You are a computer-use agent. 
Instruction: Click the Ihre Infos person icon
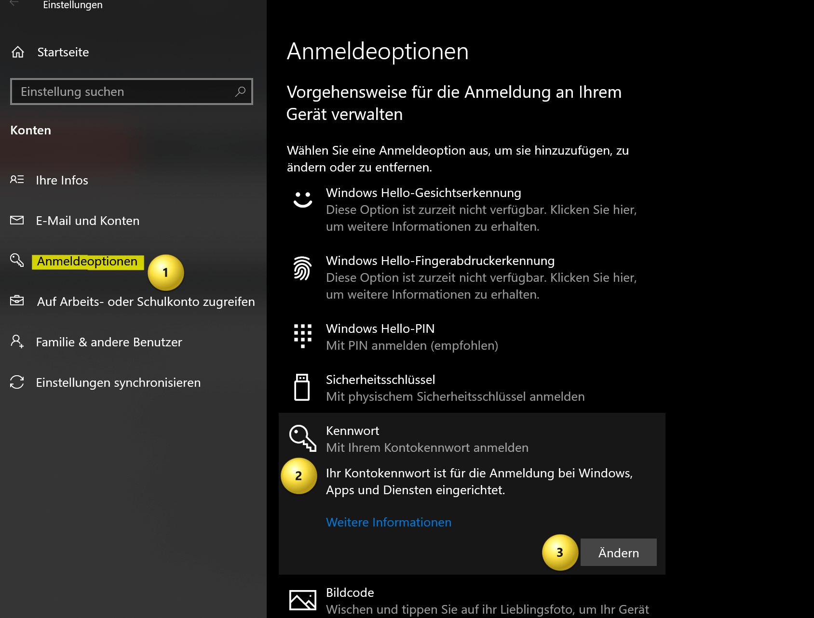tap(17, 180)
